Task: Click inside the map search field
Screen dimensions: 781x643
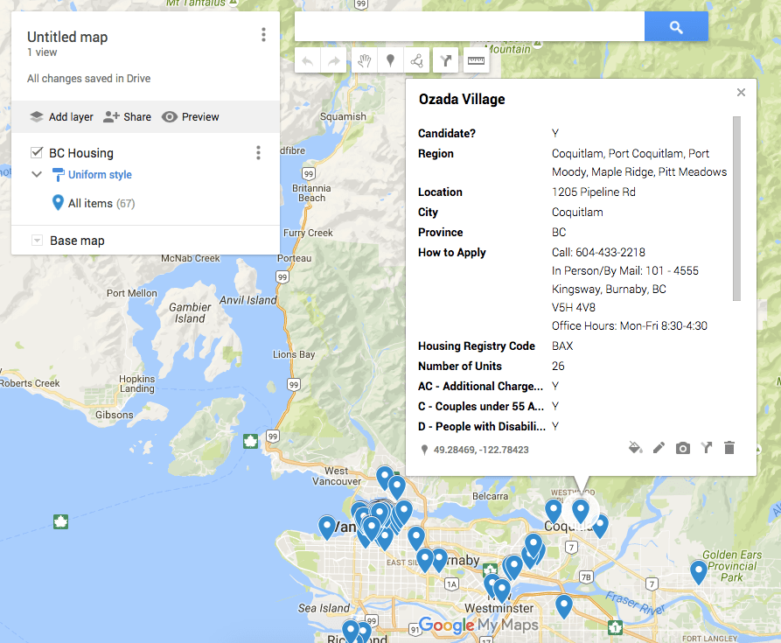Action: pos(469,27)
